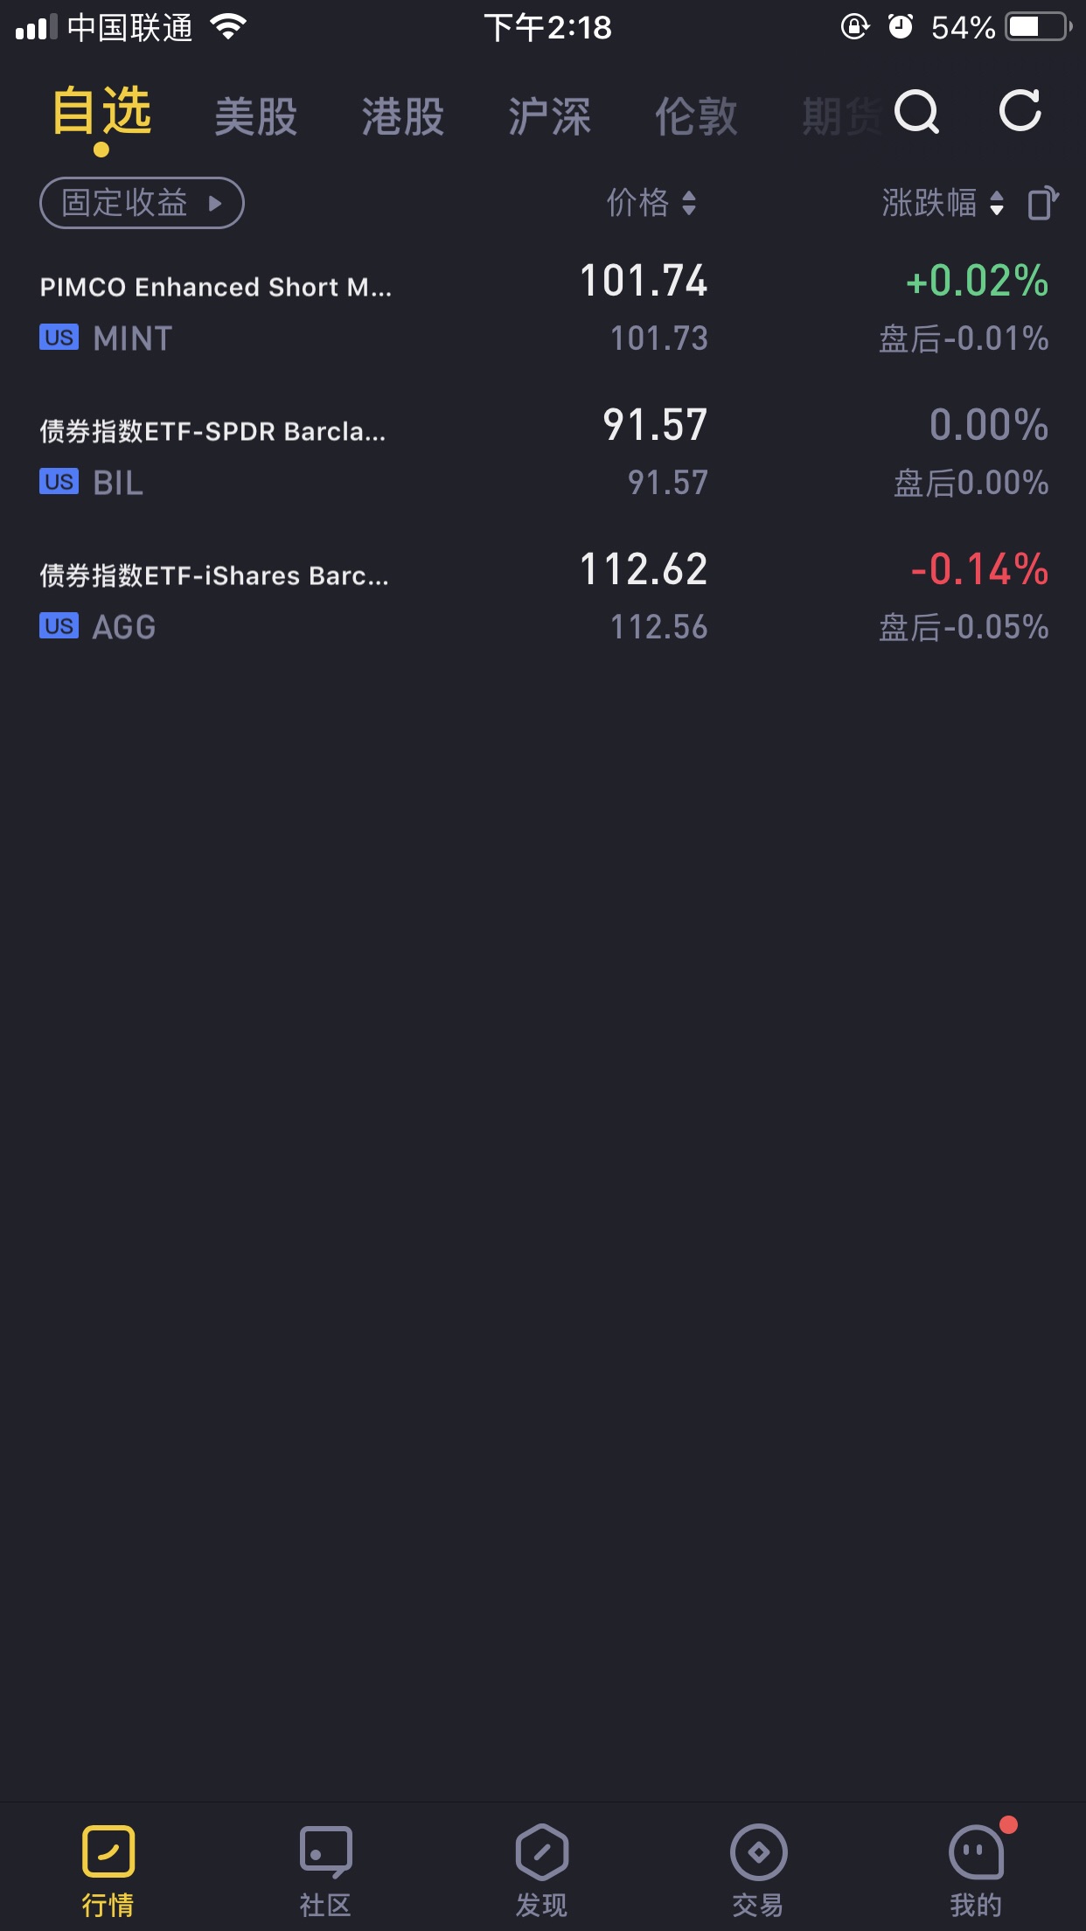Open the 交易 trade tab icon
Viewport: 1086px width, 1931px height.
pyautogui.click(x=758, y=1851)
